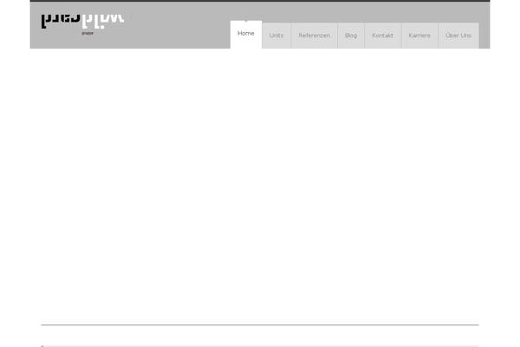
Task: Click the wildcard site logo
Action: click(x=83, y=24)
